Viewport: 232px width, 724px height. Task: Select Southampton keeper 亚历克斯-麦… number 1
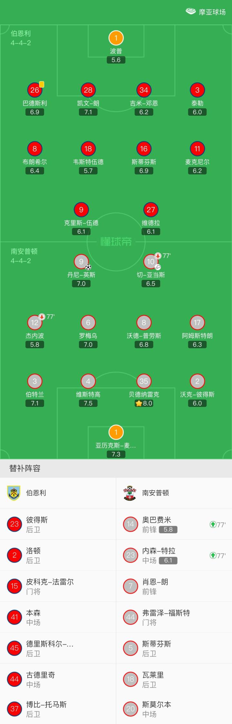click(116, 432)
